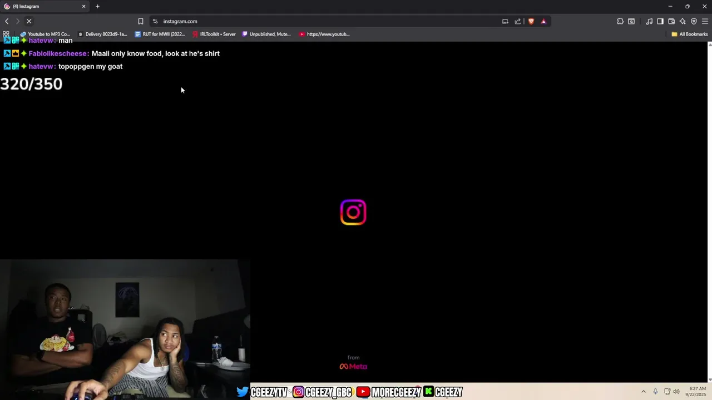This screenshot has width=712, height=400.
Task: Open the 6:27 AM clock and date
Action: (x=697, y=392)
